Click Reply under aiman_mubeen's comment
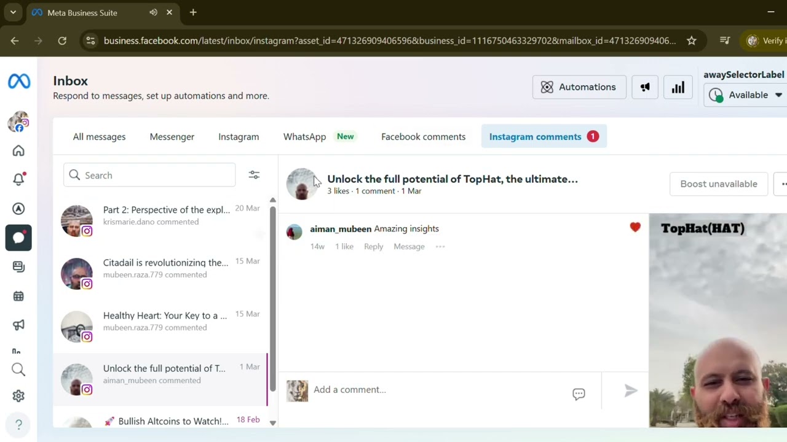Screen dimensions: 787x442 coord(373,246)
